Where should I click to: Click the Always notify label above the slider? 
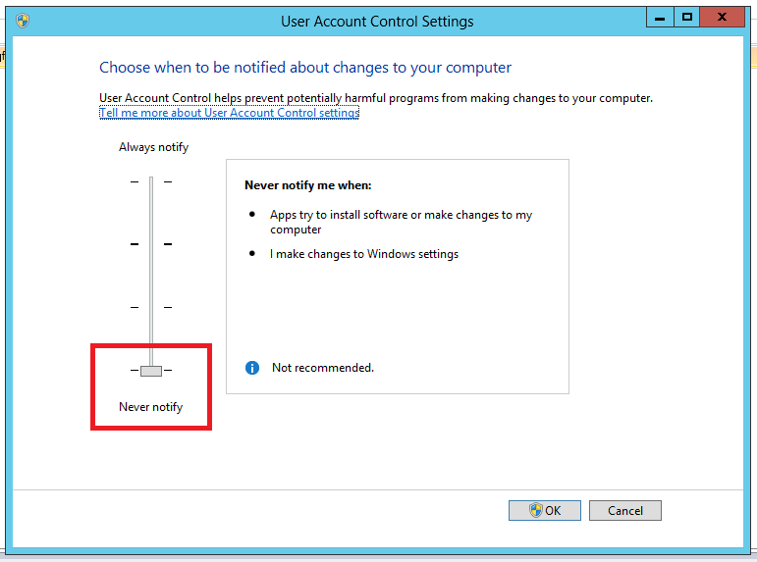click(x=153, y=147)
